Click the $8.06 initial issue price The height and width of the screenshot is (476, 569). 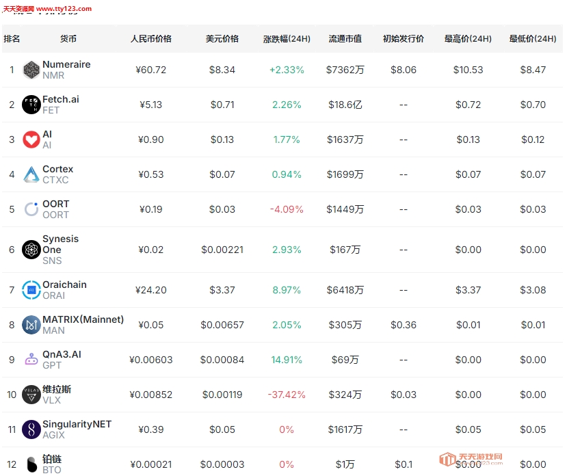click(x=403, y=70)
